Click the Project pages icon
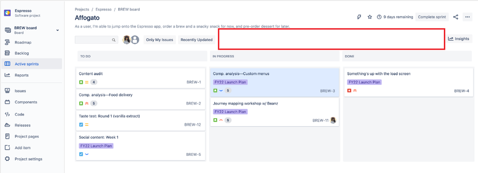This screenshot has width=478, height=173. coord(7,137)
